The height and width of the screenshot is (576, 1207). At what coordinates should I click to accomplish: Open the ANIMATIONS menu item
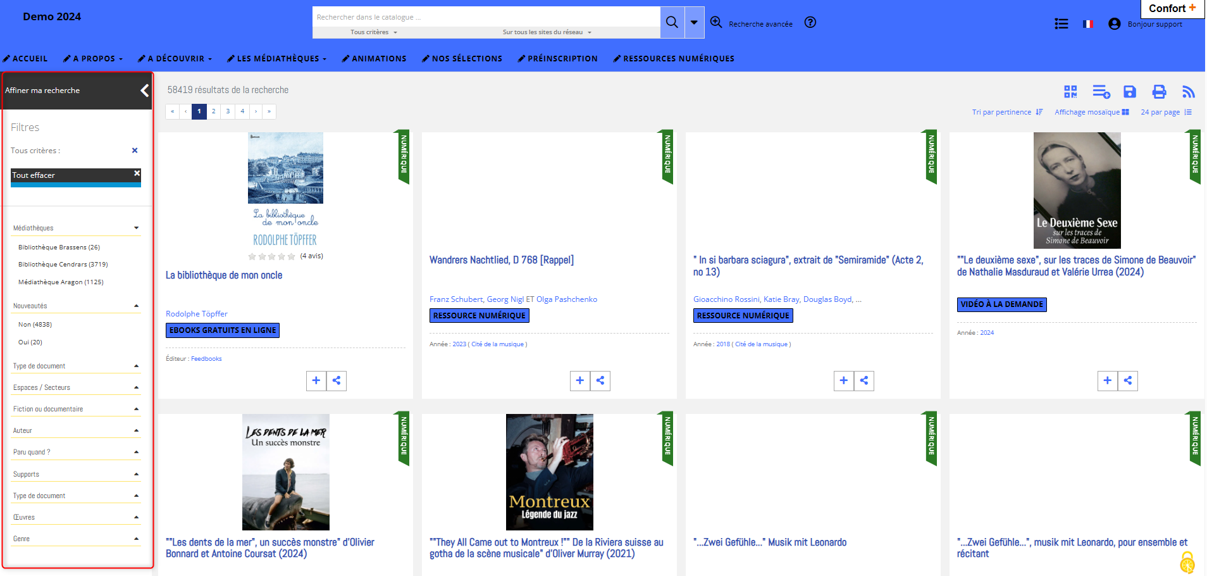(x=374, y=59)
